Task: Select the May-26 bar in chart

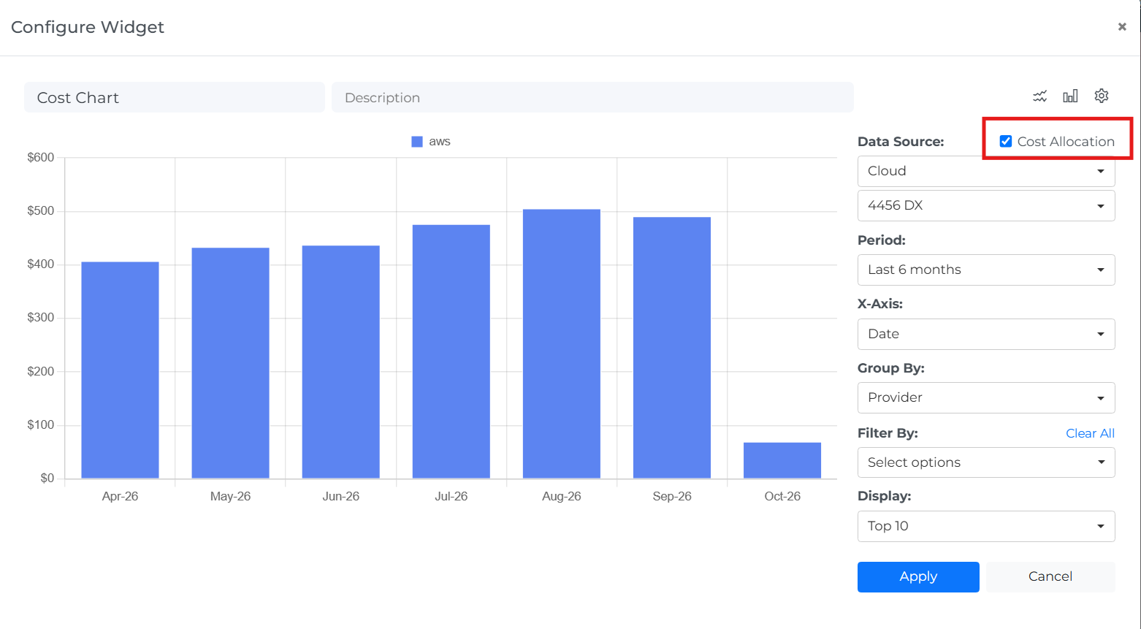Action: [x=231, y=363]
